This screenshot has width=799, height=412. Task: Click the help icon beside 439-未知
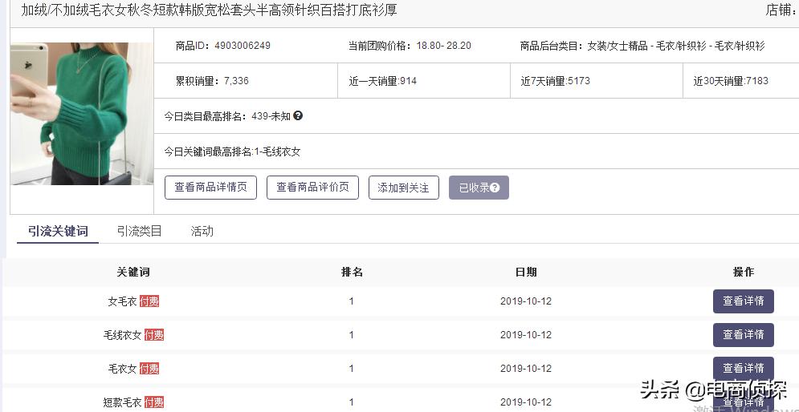(x=298, y=116)
